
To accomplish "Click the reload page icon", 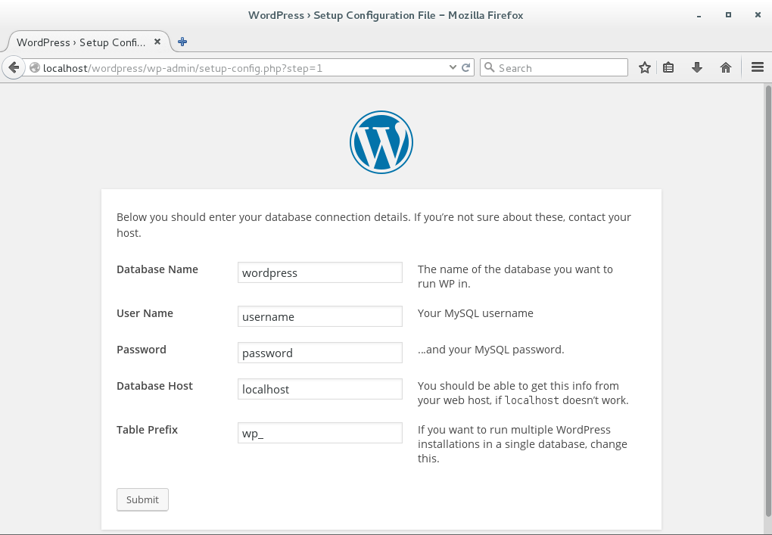I will point(465,67).
